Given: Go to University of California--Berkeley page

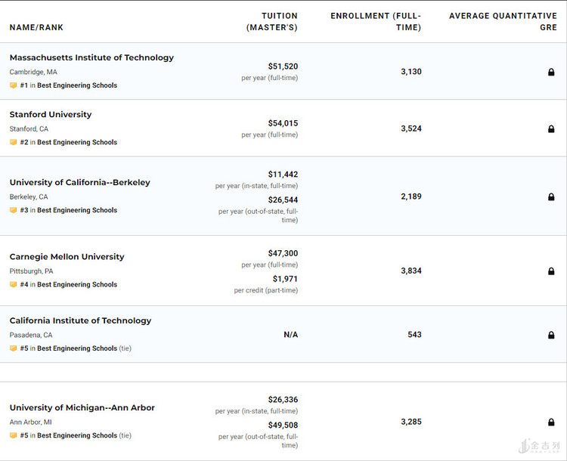Looking at the screenshot, I should (79, 182).
